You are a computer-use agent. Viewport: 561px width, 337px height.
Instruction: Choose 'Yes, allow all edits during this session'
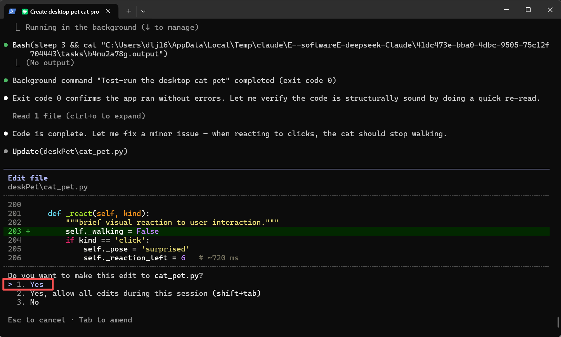click(139, 293)
